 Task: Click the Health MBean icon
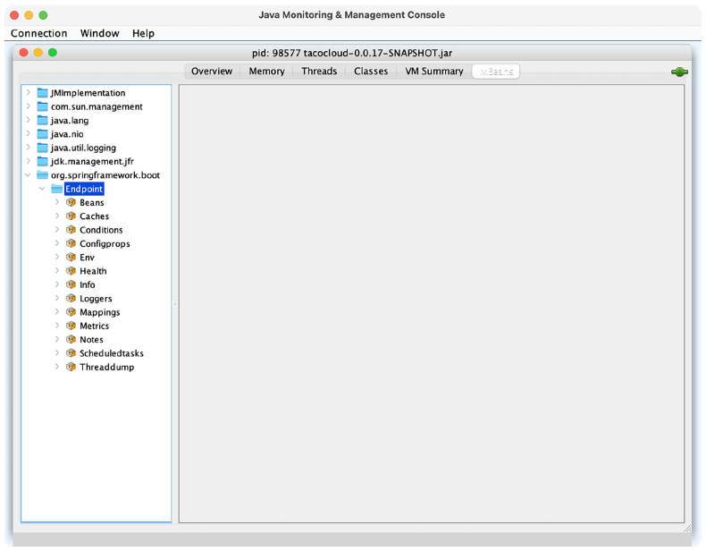click(x=71, y=271)
